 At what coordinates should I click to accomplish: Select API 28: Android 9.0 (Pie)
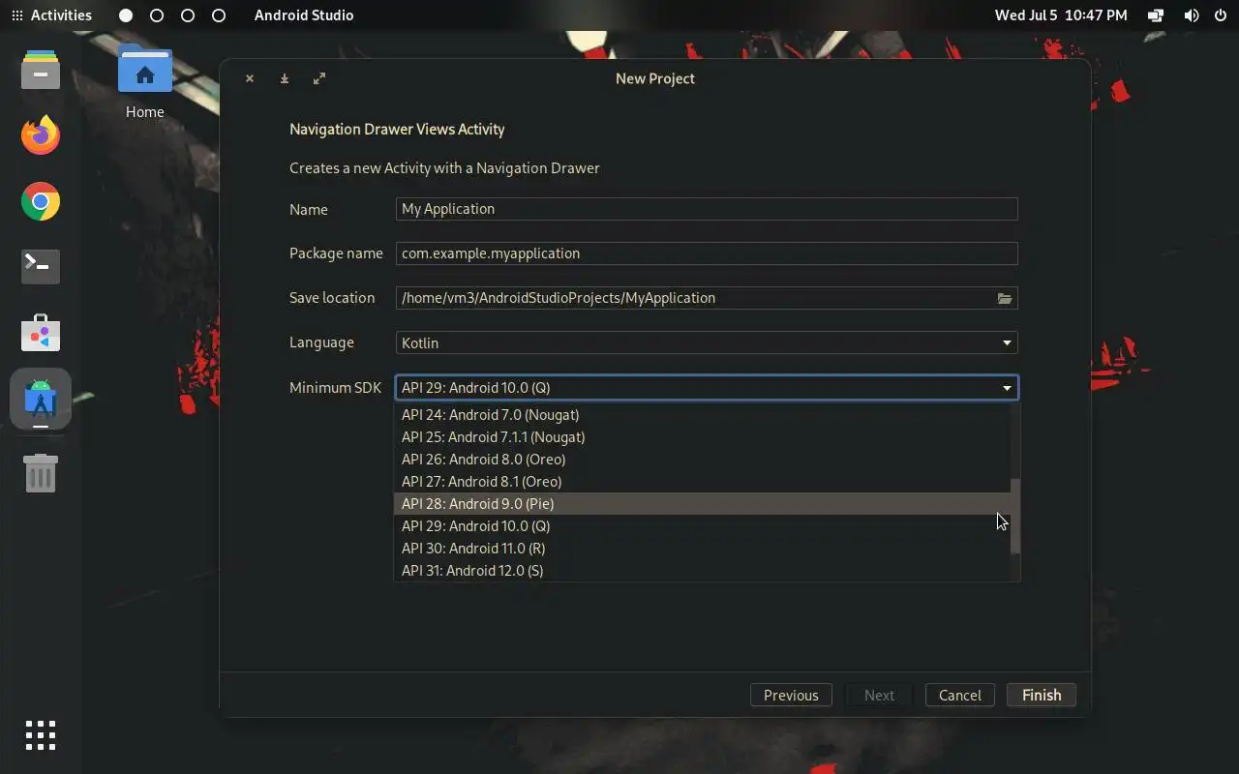(702, 503)
